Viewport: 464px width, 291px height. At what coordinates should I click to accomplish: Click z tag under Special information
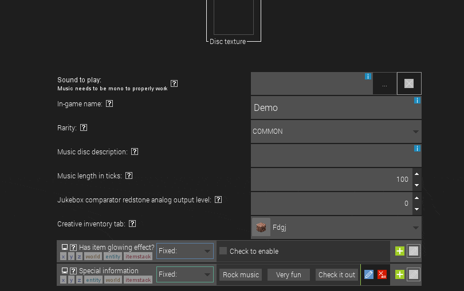click(x=79, y=280)
